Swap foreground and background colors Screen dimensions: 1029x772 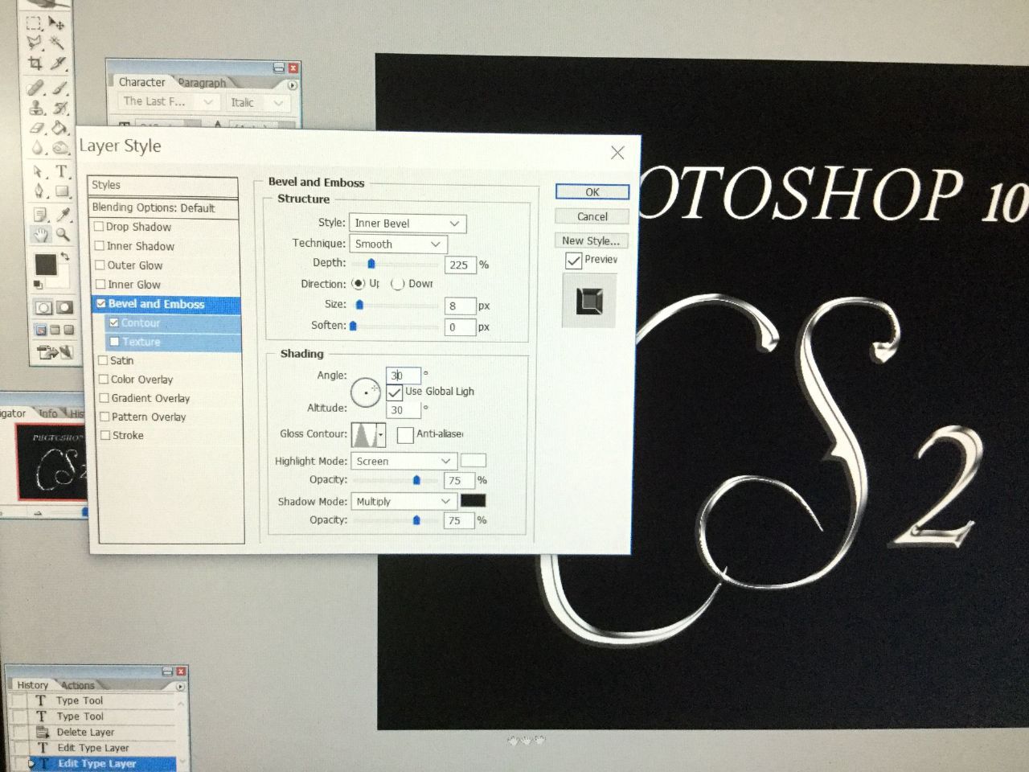click(65, 257)
